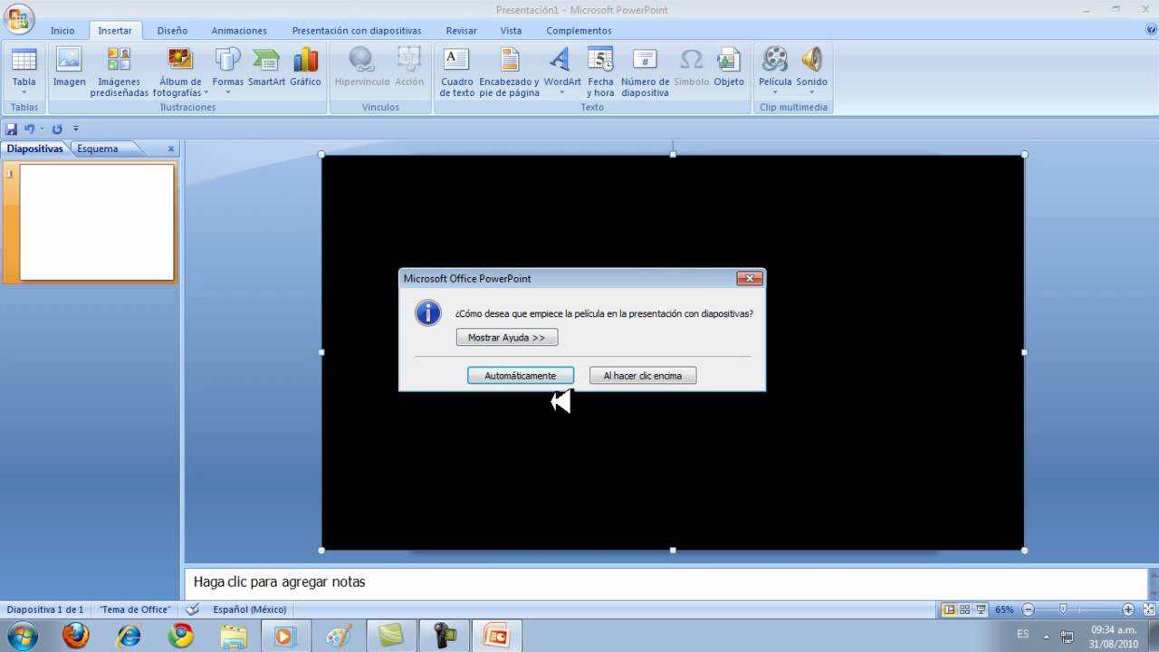Click the notes area to add notes
The height and width of the screenshot is (652, 1159).
tap(666, 582)
